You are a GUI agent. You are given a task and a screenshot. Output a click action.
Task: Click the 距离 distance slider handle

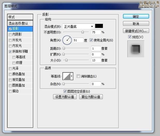64,48
